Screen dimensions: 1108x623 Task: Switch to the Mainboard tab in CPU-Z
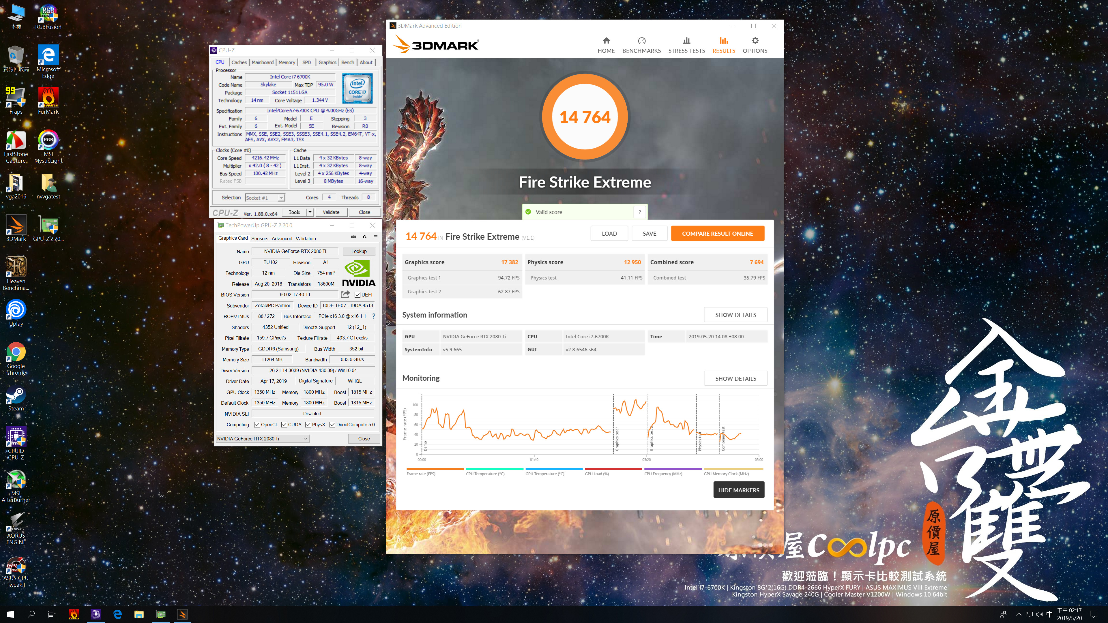pyautogui.click(x=262, y=62)
